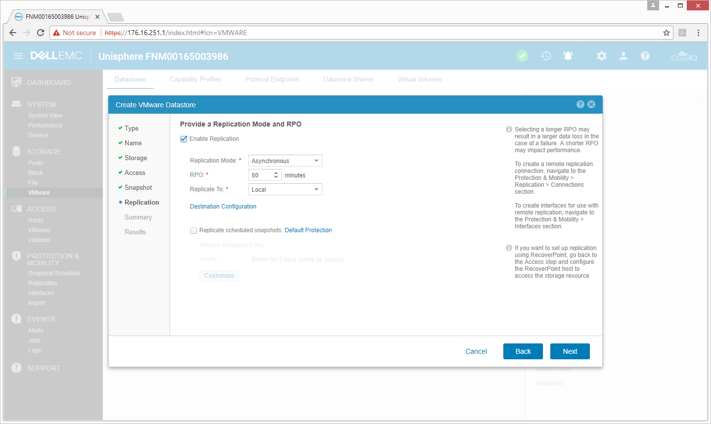Click the Support question icon in sidebar
Image resolution: width=711 pixels, height=424 pixels.
tap(16, 368)
